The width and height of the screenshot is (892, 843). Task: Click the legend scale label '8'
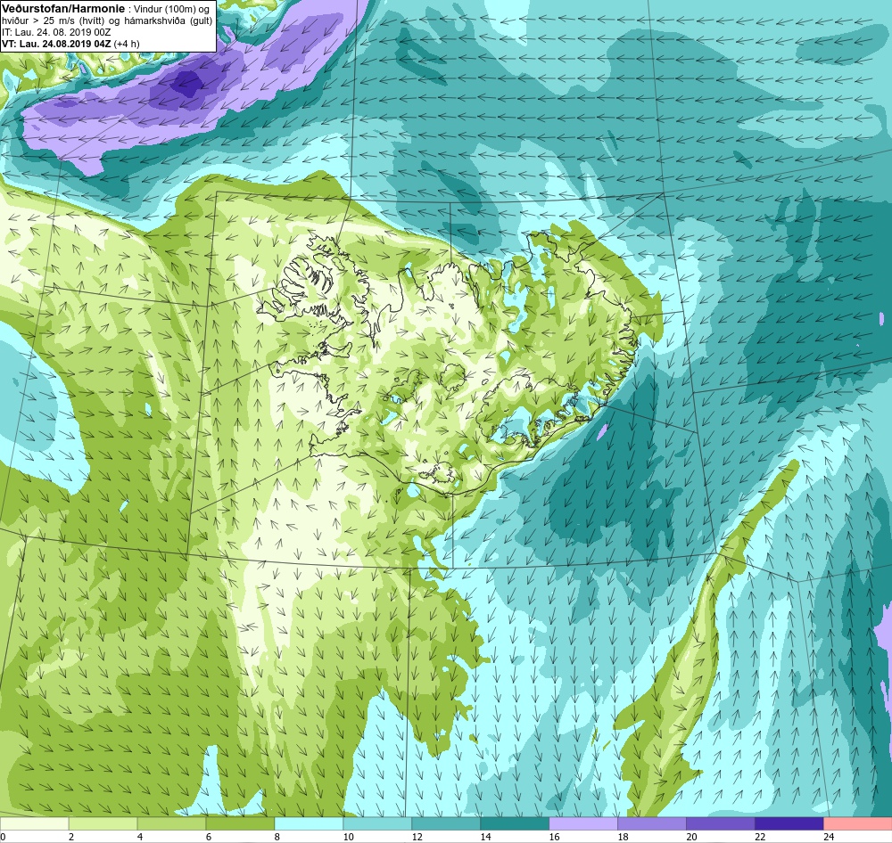coord(277,837)
